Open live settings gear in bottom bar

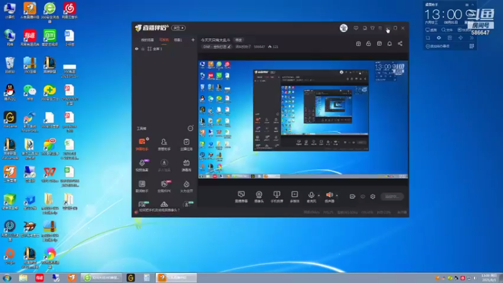tap(373, 196)
